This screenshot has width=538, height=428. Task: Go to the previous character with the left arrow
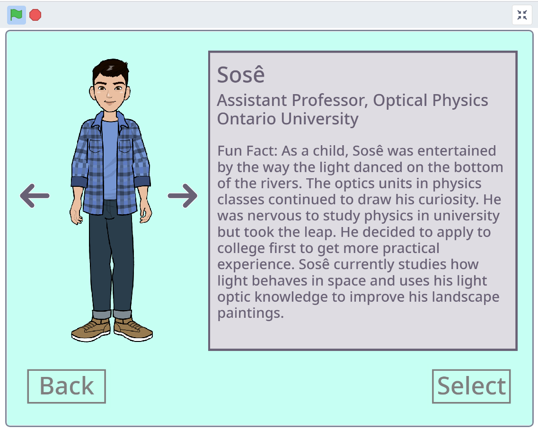35,195
